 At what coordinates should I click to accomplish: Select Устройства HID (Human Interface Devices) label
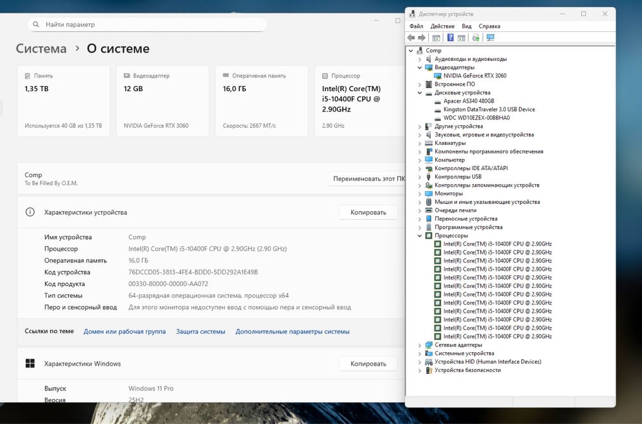point(488,361)
